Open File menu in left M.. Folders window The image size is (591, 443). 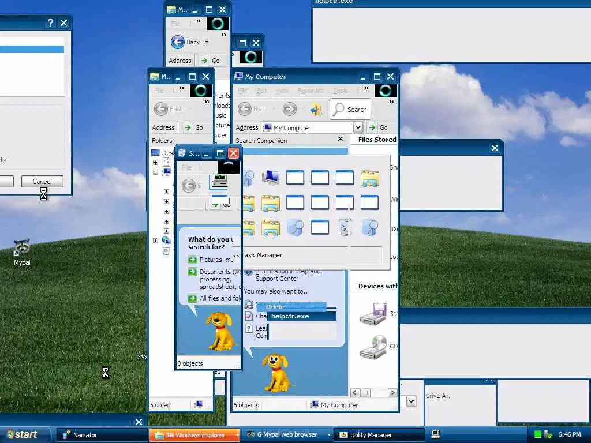pos(159,91)
